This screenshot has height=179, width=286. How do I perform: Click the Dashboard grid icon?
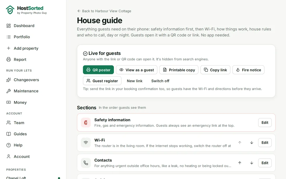click(x=9, y=26)
